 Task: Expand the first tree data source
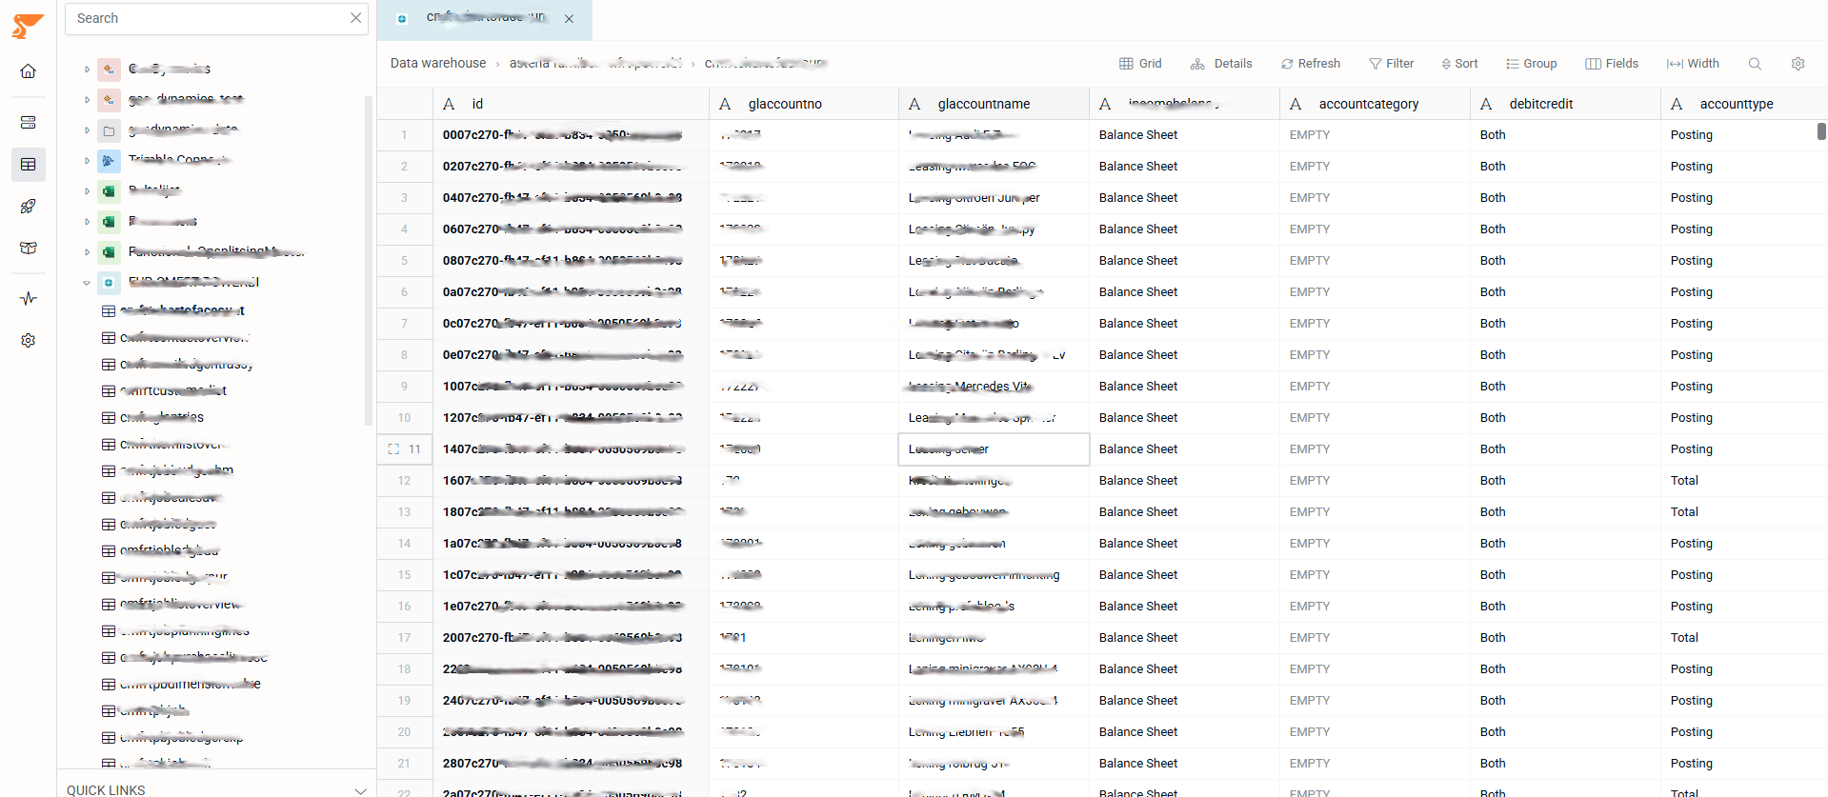click(87, 70)
